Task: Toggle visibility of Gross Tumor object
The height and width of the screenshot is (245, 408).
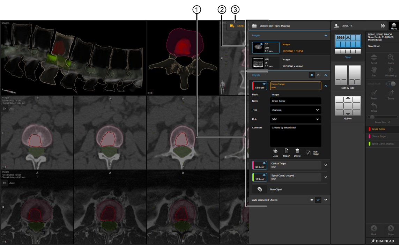Action: click(264, 84)
